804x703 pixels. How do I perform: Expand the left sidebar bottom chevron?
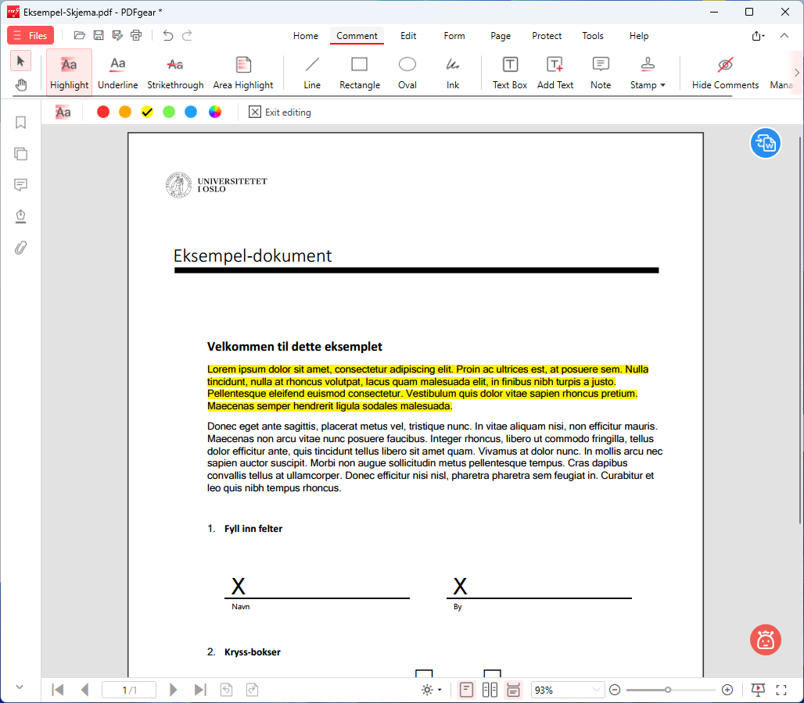point(20,687)
